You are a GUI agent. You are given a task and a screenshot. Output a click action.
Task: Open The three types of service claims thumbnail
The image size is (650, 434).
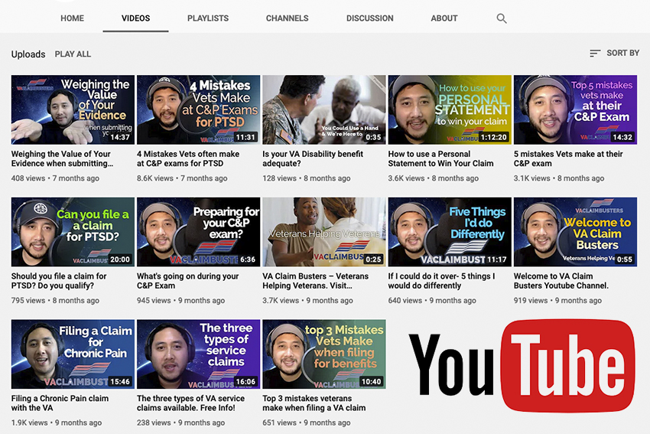tap(199, 354)
